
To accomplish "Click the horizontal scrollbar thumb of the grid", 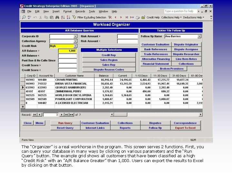I will pyautogui.click(x=121, y=114).
